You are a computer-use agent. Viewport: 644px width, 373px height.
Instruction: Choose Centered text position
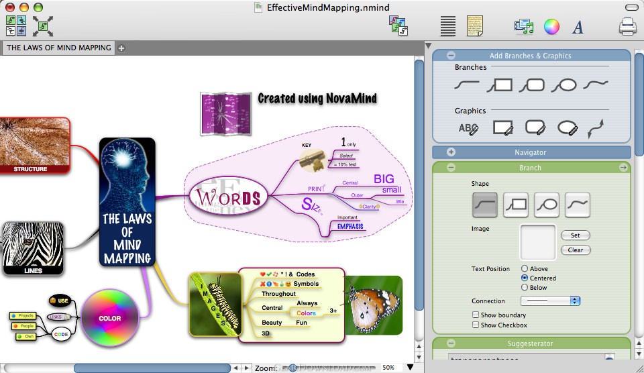click(x=525, y=278)
